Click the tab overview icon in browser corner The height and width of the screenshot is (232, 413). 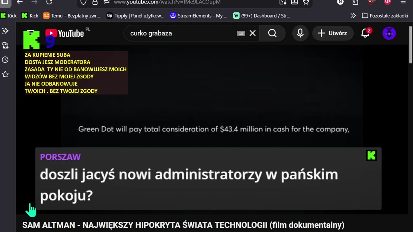coord(5,2)
